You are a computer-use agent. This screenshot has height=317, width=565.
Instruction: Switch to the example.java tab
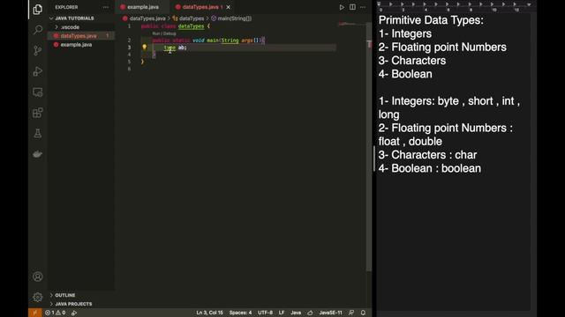[142, 7]
